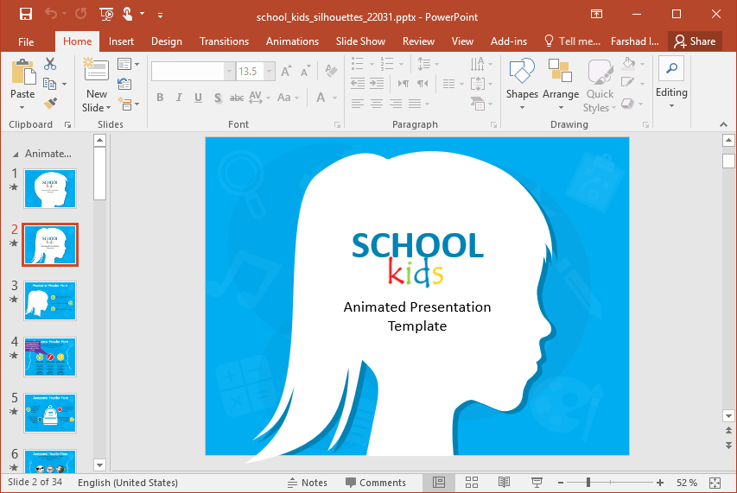Open the Transitions tab
The image size is (737, 493).
pos(224,41)
